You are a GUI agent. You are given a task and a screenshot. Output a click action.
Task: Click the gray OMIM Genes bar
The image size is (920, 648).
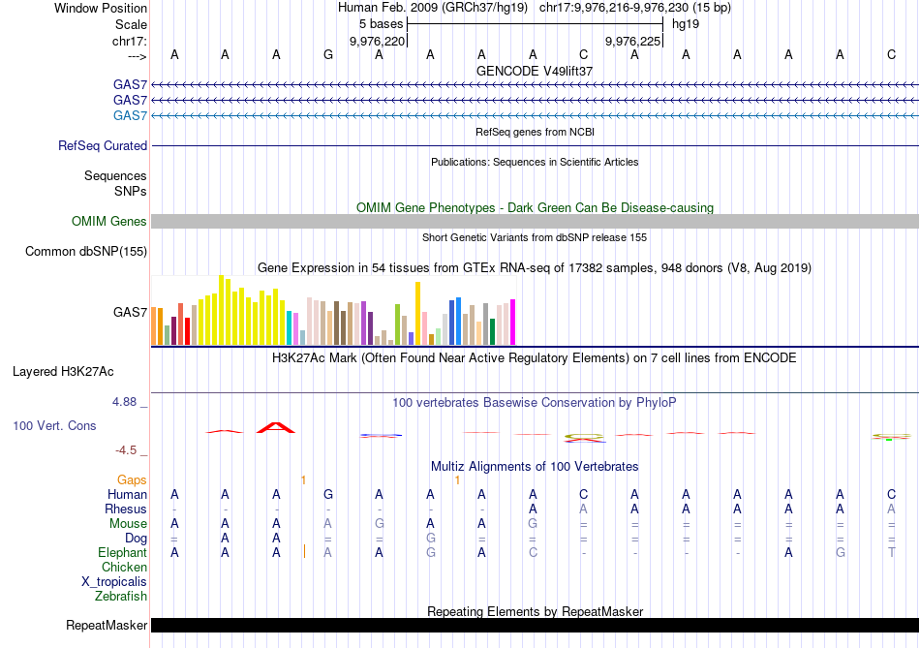pyautogui.click(x=535, y=221)
